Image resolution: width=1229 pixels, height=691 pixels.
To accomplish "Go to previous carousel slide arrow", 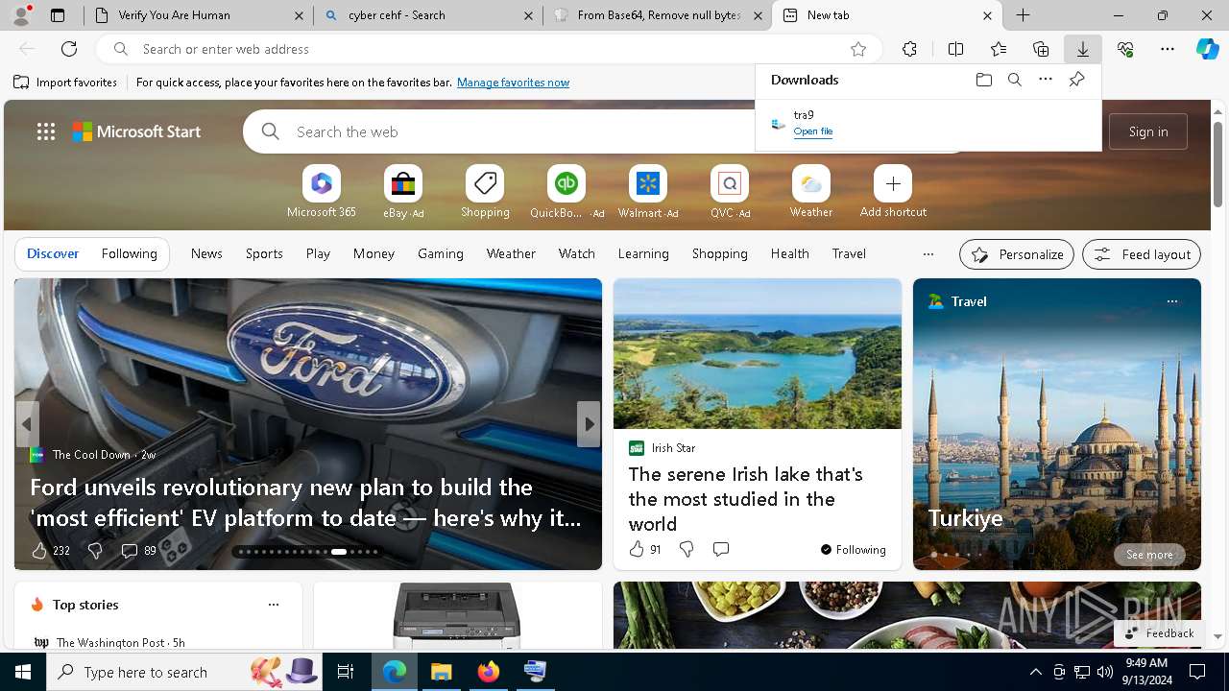I will coord(27,423).
